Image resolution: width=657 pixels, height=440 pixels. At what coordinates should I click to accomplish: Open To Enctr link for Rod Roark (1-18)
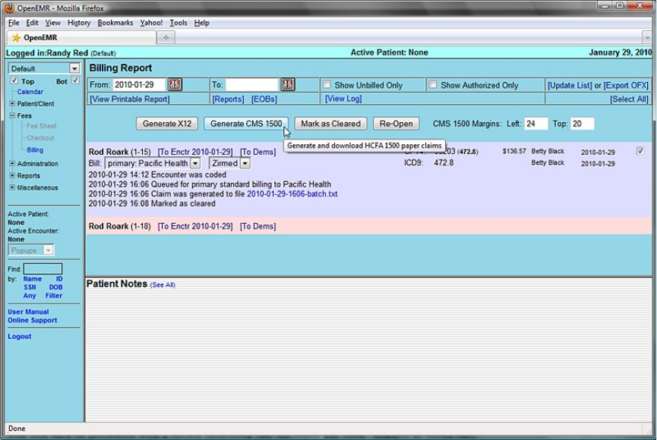(x=195, y=226)
